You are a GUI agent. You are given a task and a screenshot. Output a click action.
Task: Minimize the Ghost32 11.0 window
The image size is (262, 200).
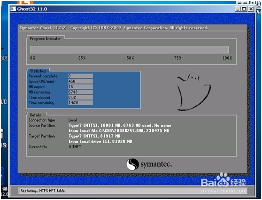[238, 9]
